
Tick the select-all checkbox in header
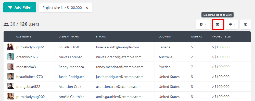[10, 37]
